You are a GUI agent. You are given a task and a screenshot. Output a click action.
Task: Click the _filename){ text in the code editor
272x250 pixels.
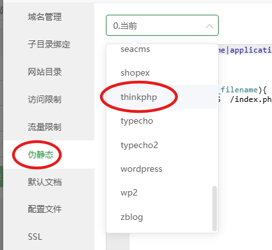242,90
